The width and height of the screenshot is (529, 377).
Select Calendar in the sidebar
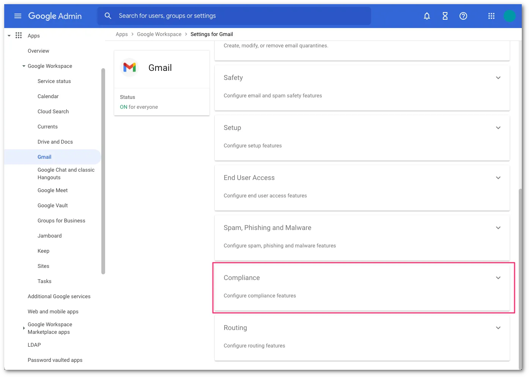(48, 96)
